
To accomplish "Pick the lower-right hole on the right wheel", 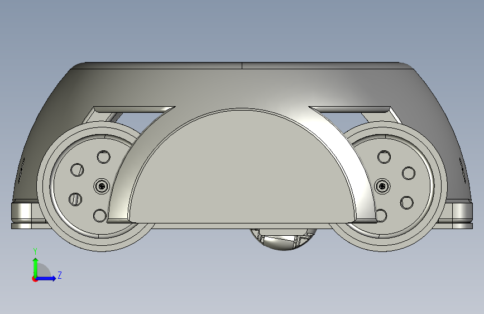I will click(407, 203).
